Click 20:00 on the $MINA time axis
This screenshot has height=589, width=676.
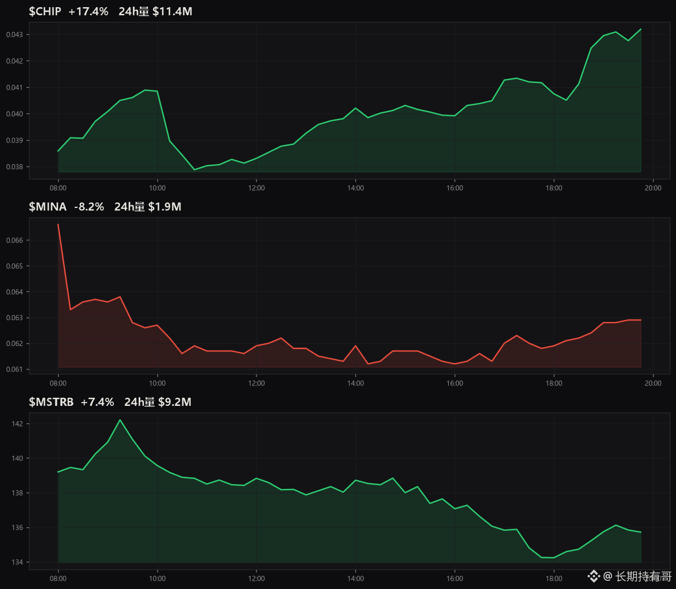[x=653, y=383]
